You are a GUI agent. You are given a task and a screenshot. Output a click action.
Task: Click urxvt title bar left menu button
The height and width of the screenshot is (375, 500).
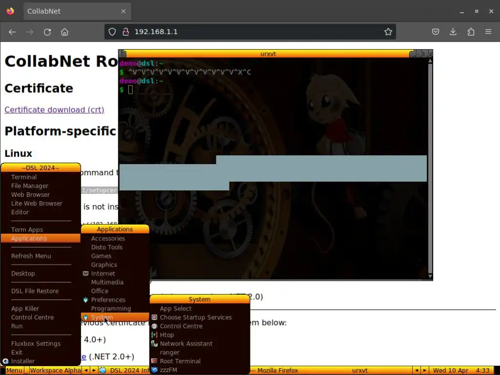(x=123, y=54)
